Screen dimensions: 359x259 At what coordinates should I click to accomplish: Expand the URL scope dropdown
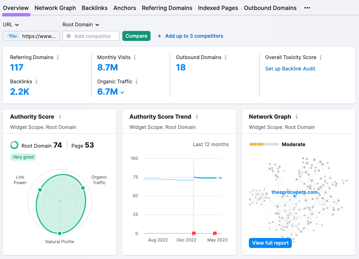coord(11,25)
